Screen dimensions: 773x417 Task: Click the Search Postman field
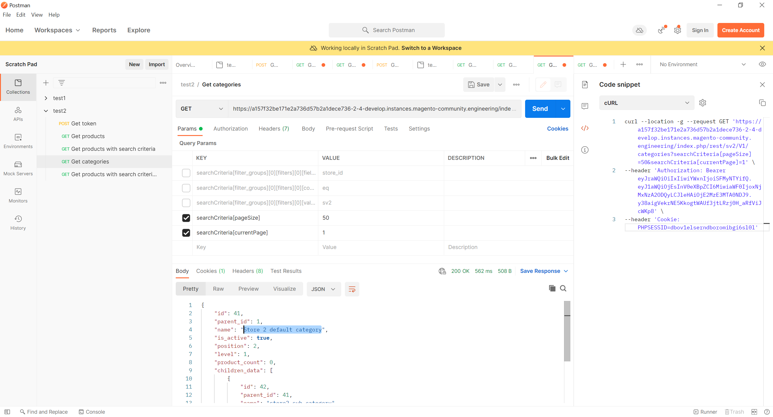pos(386,30)
